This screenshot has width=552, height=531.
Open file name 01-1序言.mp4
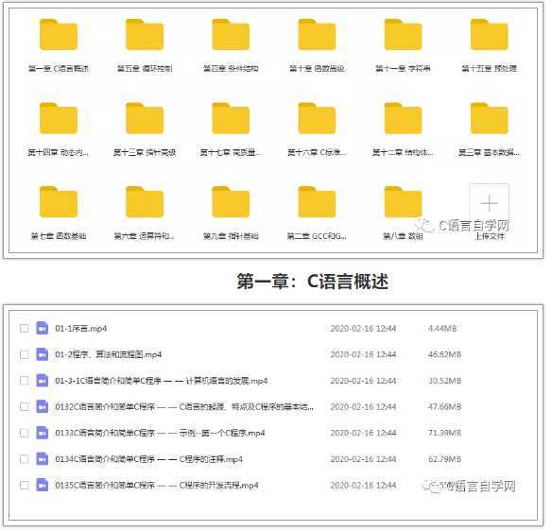[x=81, y=329]
